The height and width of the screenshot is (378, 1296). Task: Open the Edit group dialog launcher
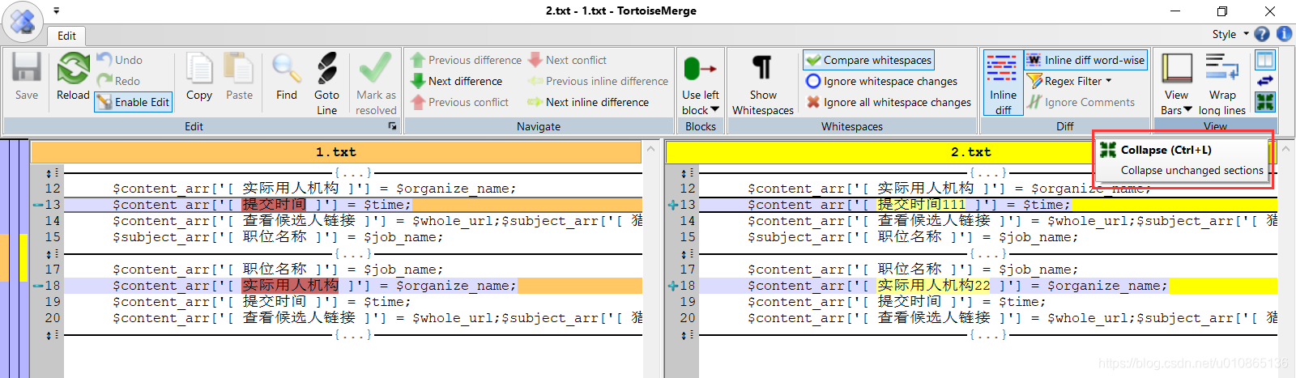392,126
